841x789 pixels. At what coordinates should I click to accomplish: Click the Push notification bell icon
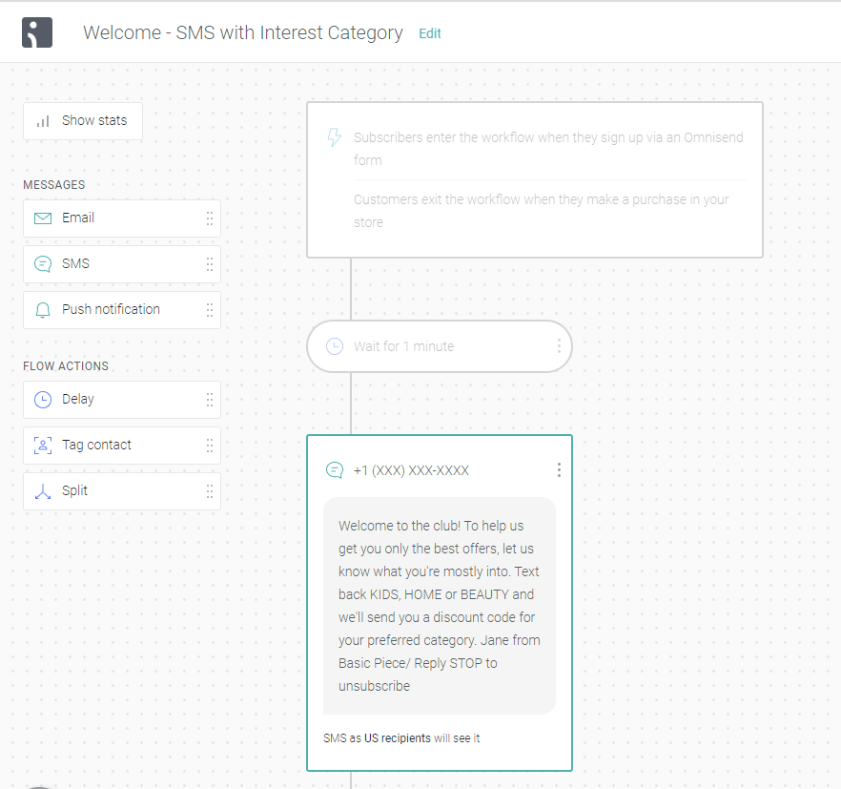[42, 309]
